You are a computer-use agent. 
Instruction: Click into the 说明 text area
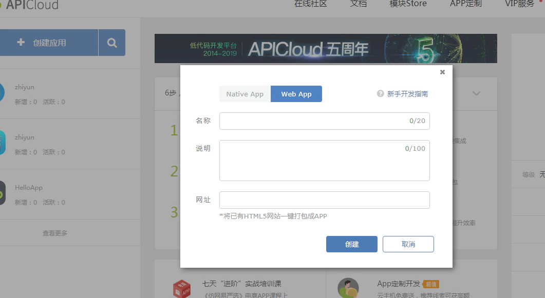pos(324,160)
